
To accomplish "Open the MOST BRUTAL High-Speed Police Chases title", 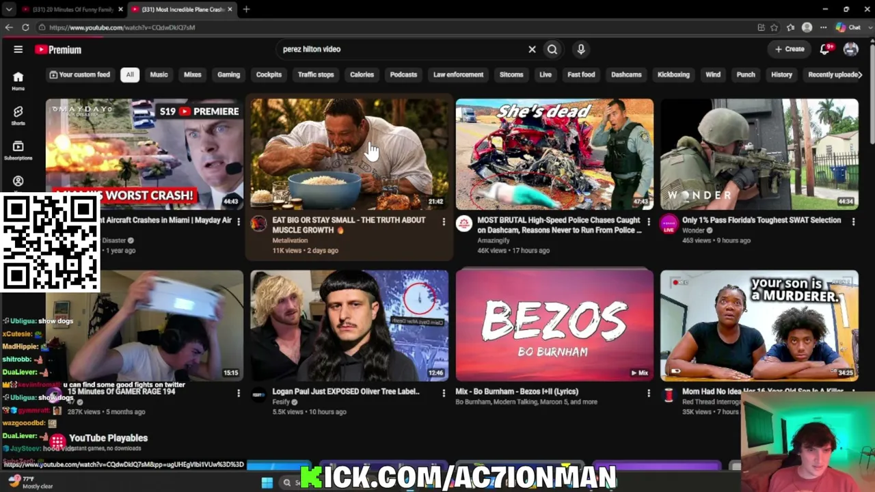I will [559, 225].
